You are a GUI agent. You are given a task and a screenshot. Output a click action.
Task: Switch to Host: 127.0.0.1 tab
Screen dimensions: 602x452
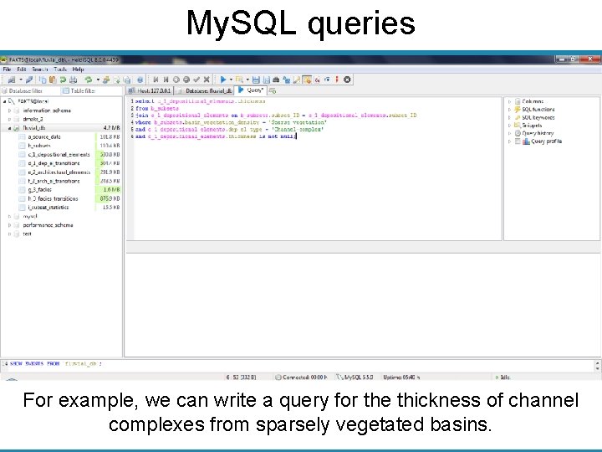click(150, 90)
